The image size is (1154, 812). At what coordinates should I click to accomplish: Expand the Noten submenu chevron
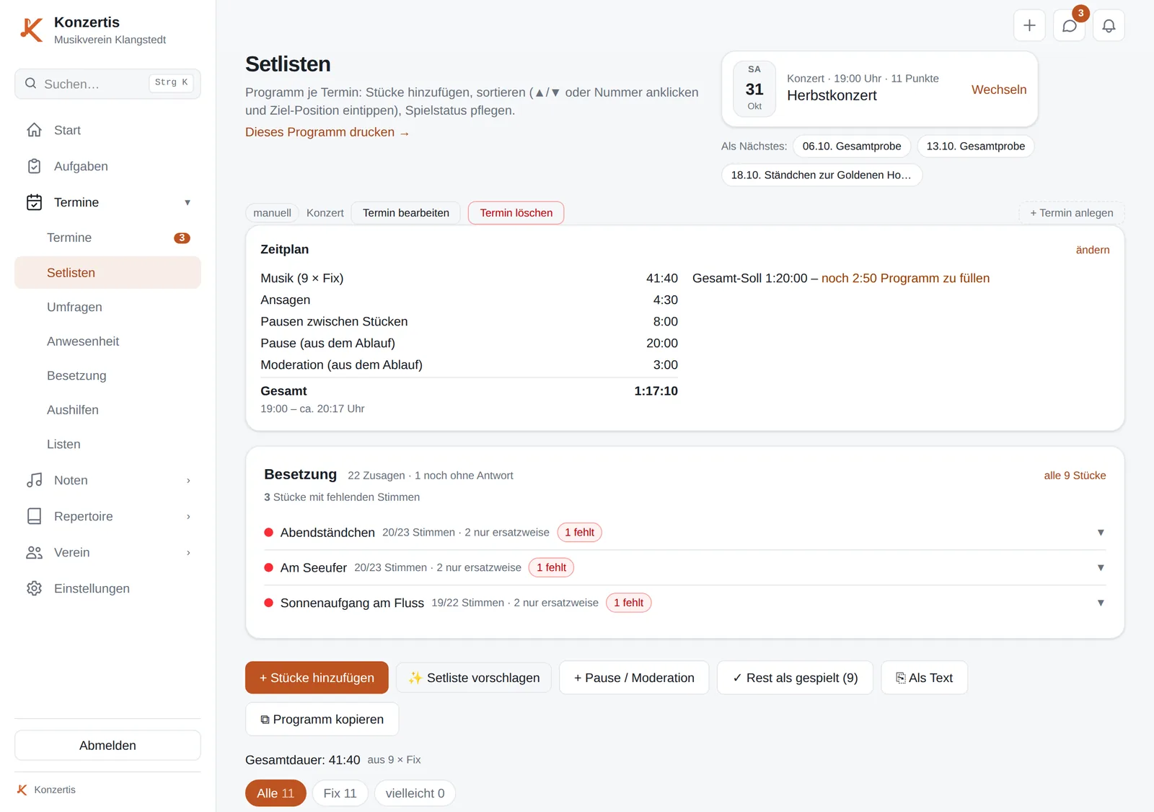pyautogui.click(x=188, y=481)
